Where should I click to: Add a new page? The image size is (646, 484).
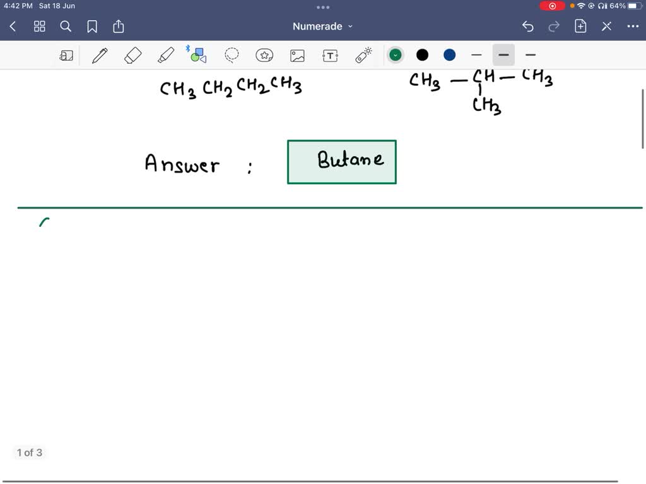pos(580,26)
